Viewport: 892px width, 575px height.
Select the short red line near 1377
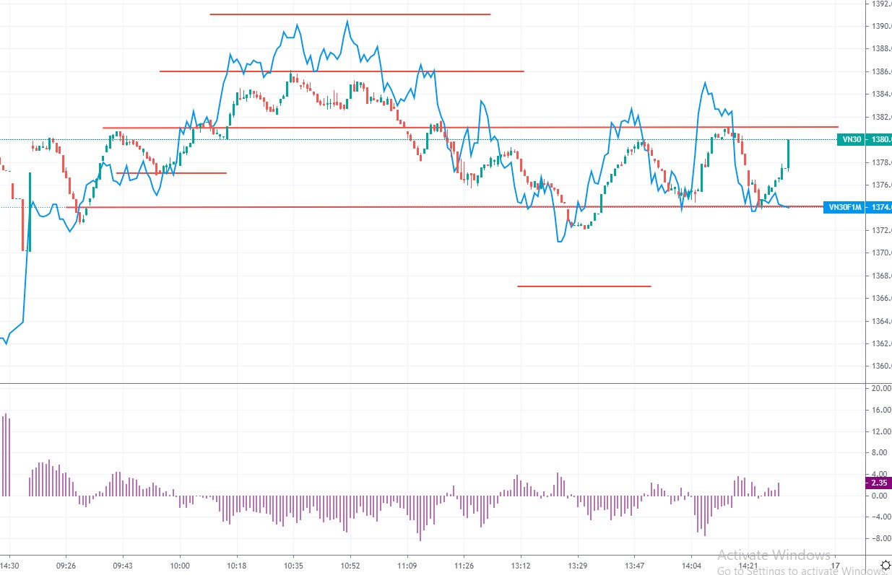click(x=171, y=173)
